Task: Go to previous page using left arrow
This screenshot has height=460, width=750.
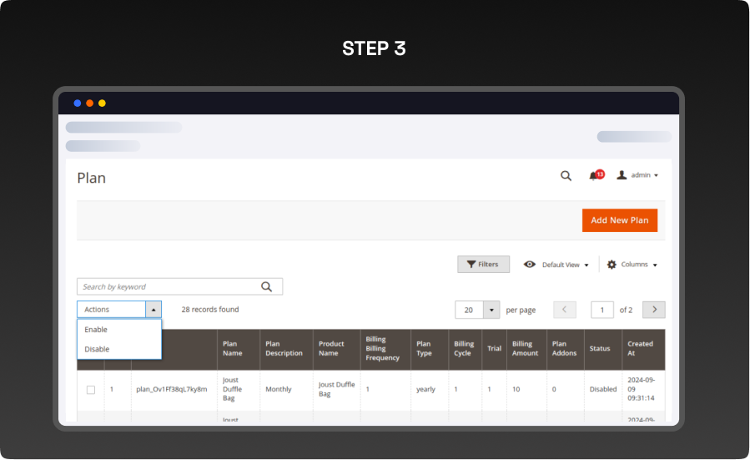Action: point(565,310)
